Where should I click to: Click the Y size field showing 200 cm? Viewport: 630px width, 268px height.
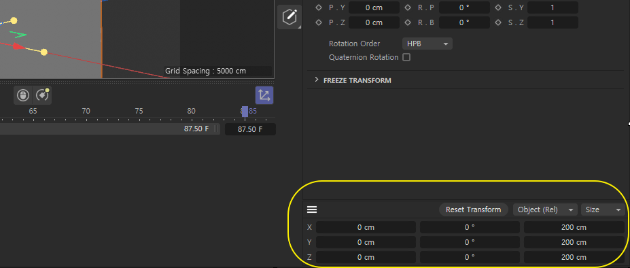coord(574,242)
